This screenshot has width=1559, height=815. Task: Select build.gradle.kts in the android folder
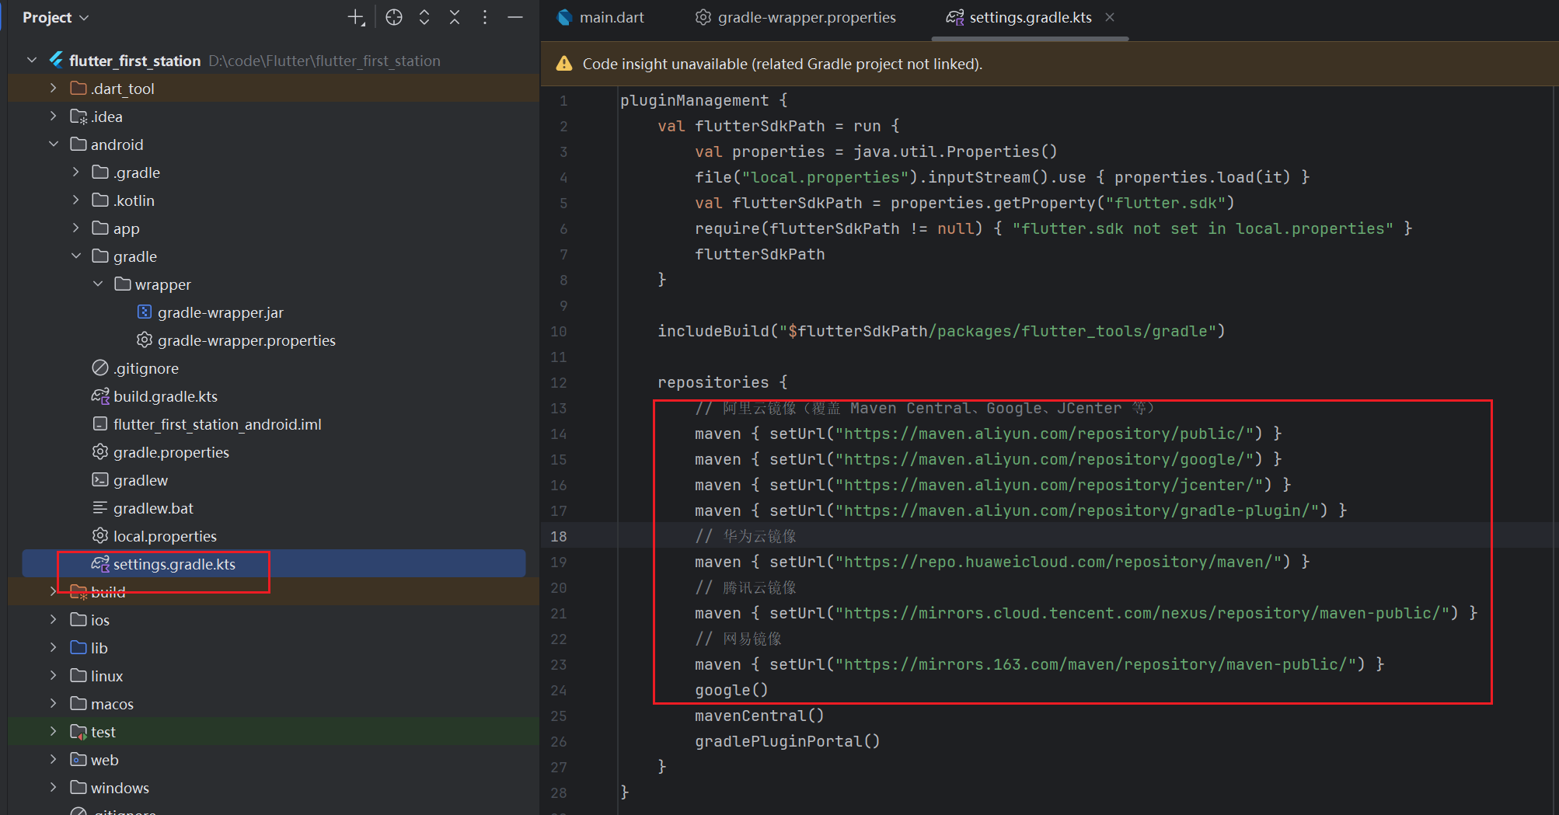pos(166,396)
